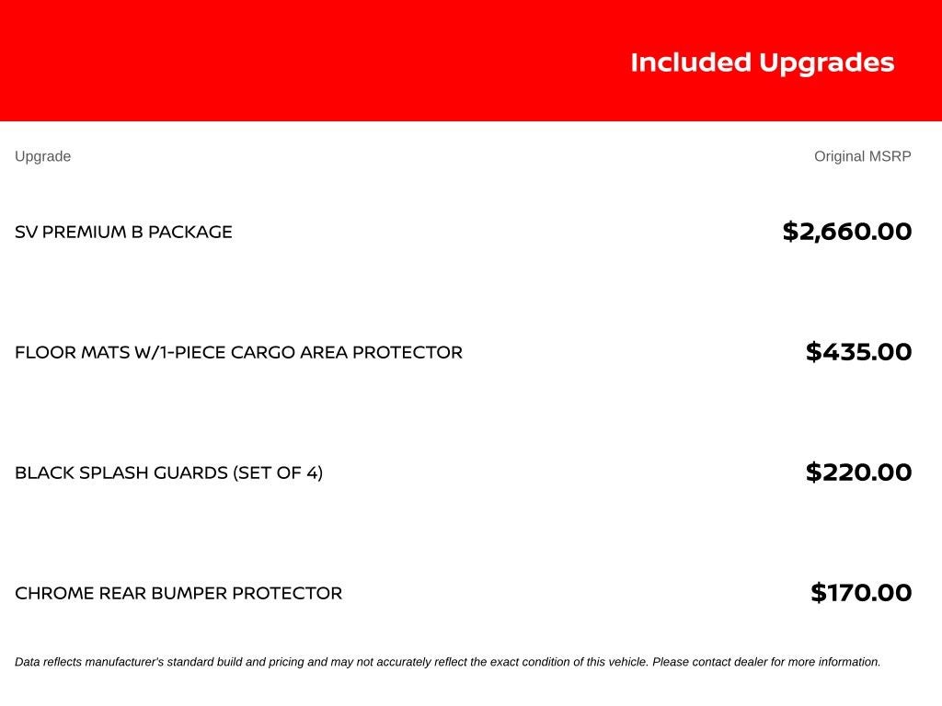Click the $170.00 price
Image resolution: width=942 pixels, height=706 pixels.
(861, 593)
